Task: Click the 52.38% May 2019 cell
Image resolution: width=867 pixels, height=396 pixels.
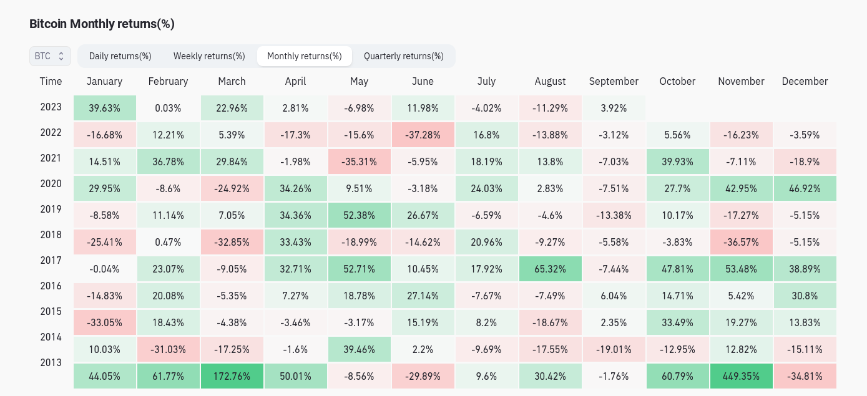Action: click(359, 215)
